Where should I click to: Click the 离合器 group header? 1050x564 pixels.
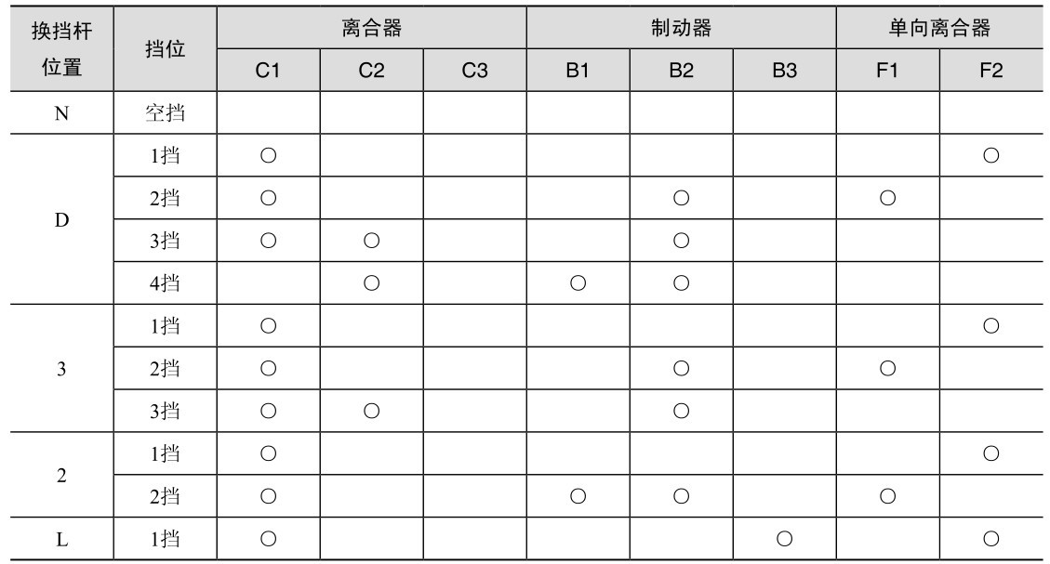pyautogui.click(x=371, y=29)
